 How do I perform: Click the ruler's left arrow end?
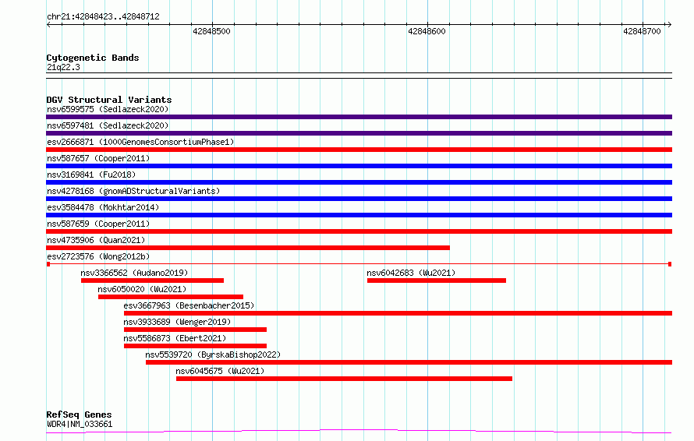[x=48, y=24]
